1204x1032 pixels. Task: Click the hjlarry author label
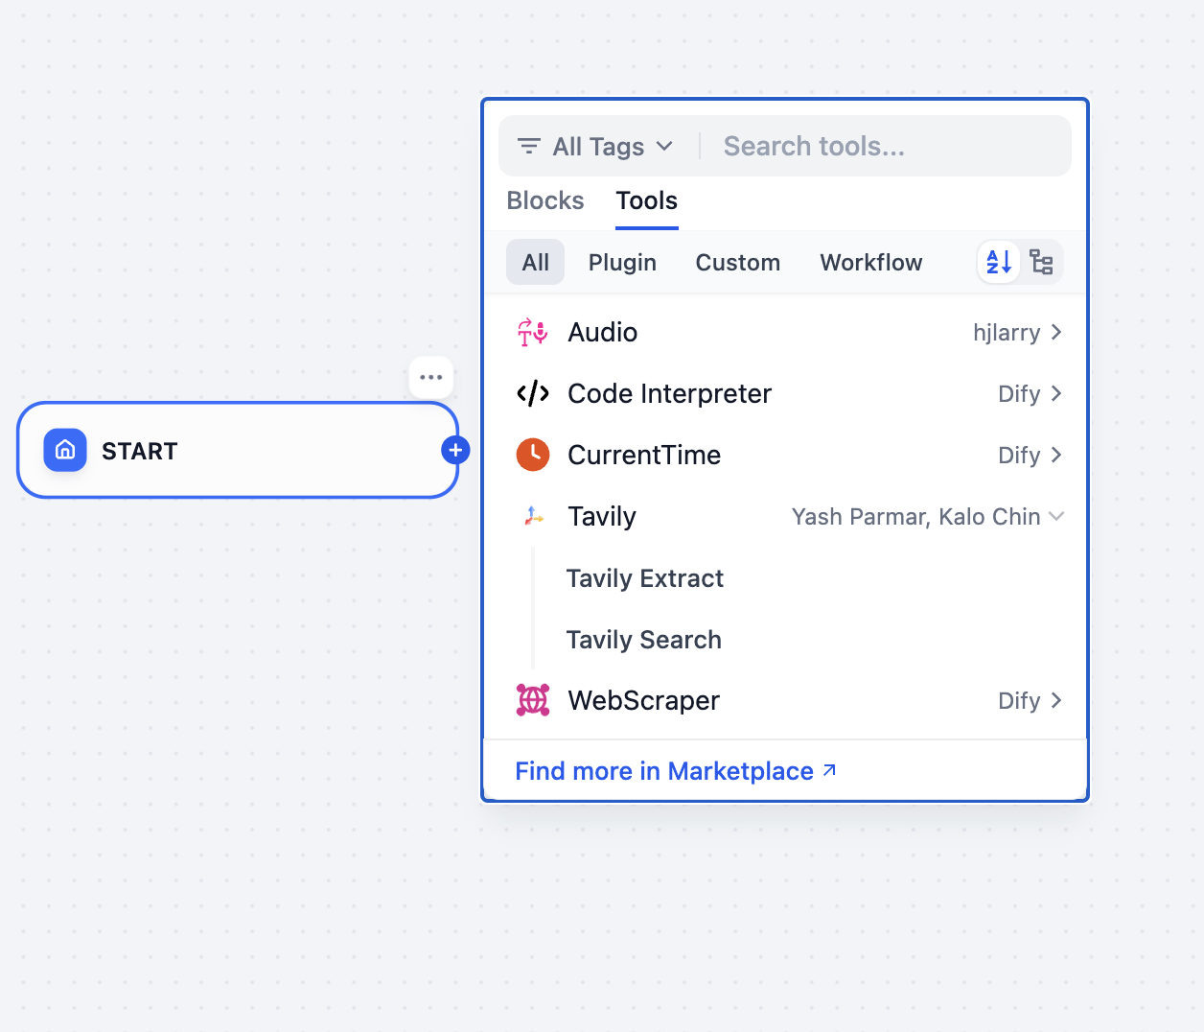pyautogui.click(x=1007, y=332)
